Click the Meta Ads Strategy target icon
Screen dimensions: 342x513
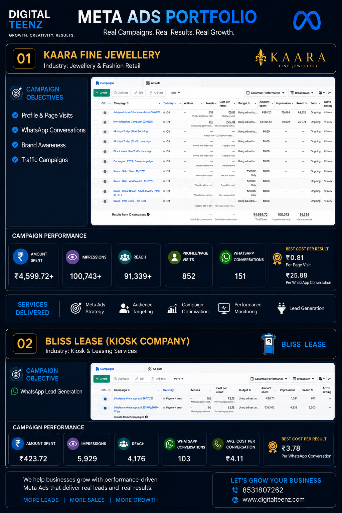pyautogui.click(x=76, y=308)
